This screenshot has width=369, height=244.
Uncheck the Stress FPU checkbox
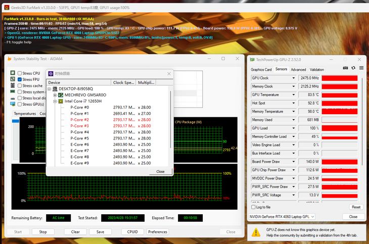tap(20, 79)
